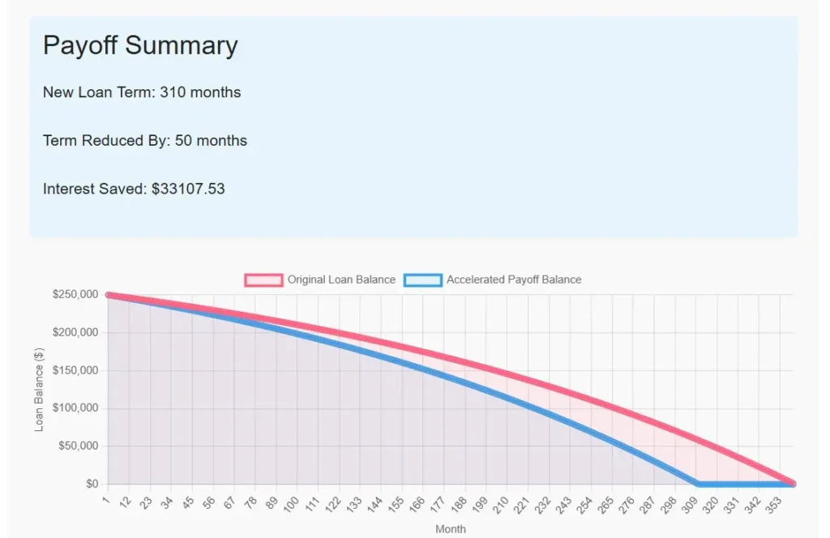Hide the Accelerated Payoff Balance series via its label

(x=514, y=280)
